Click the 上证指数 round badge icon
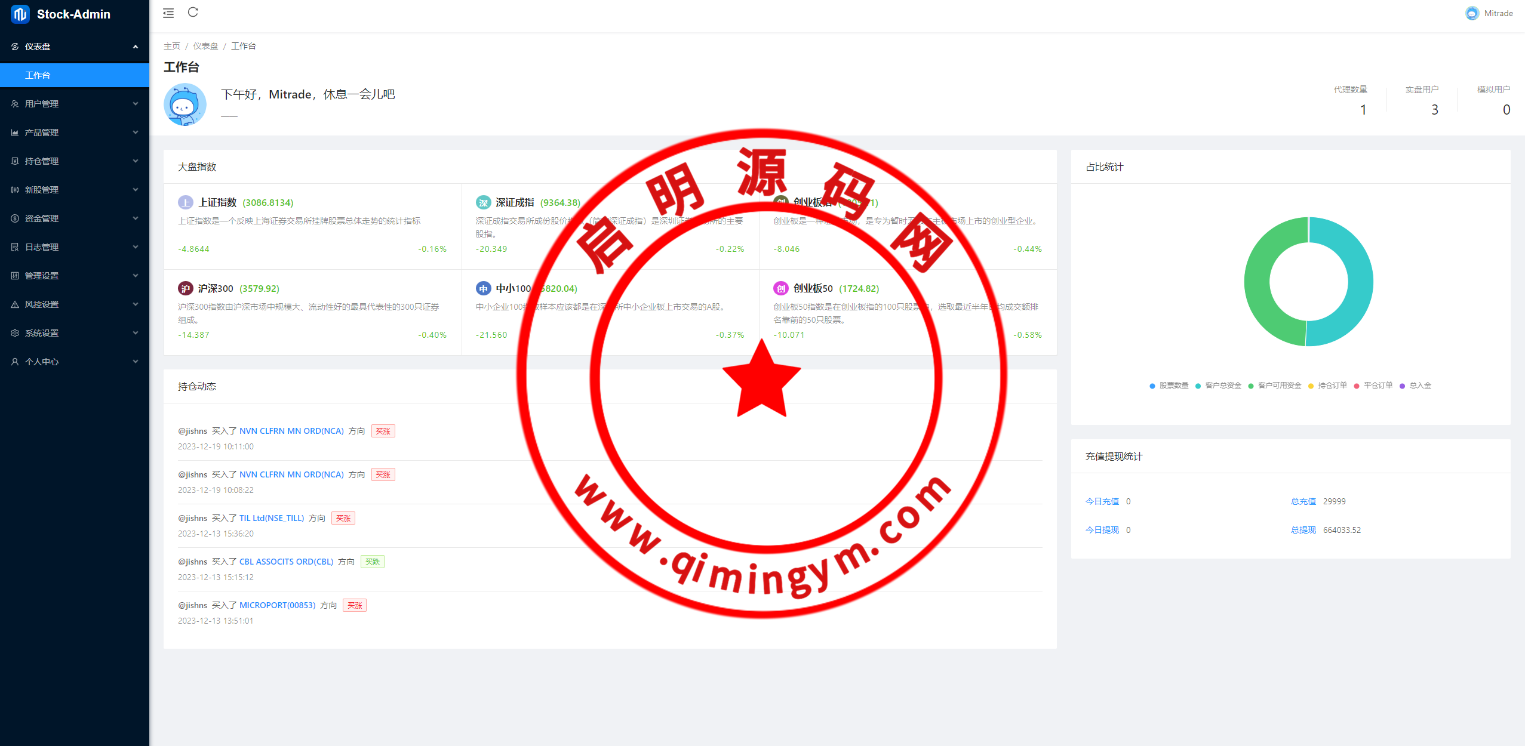 [x=186, y=203]
